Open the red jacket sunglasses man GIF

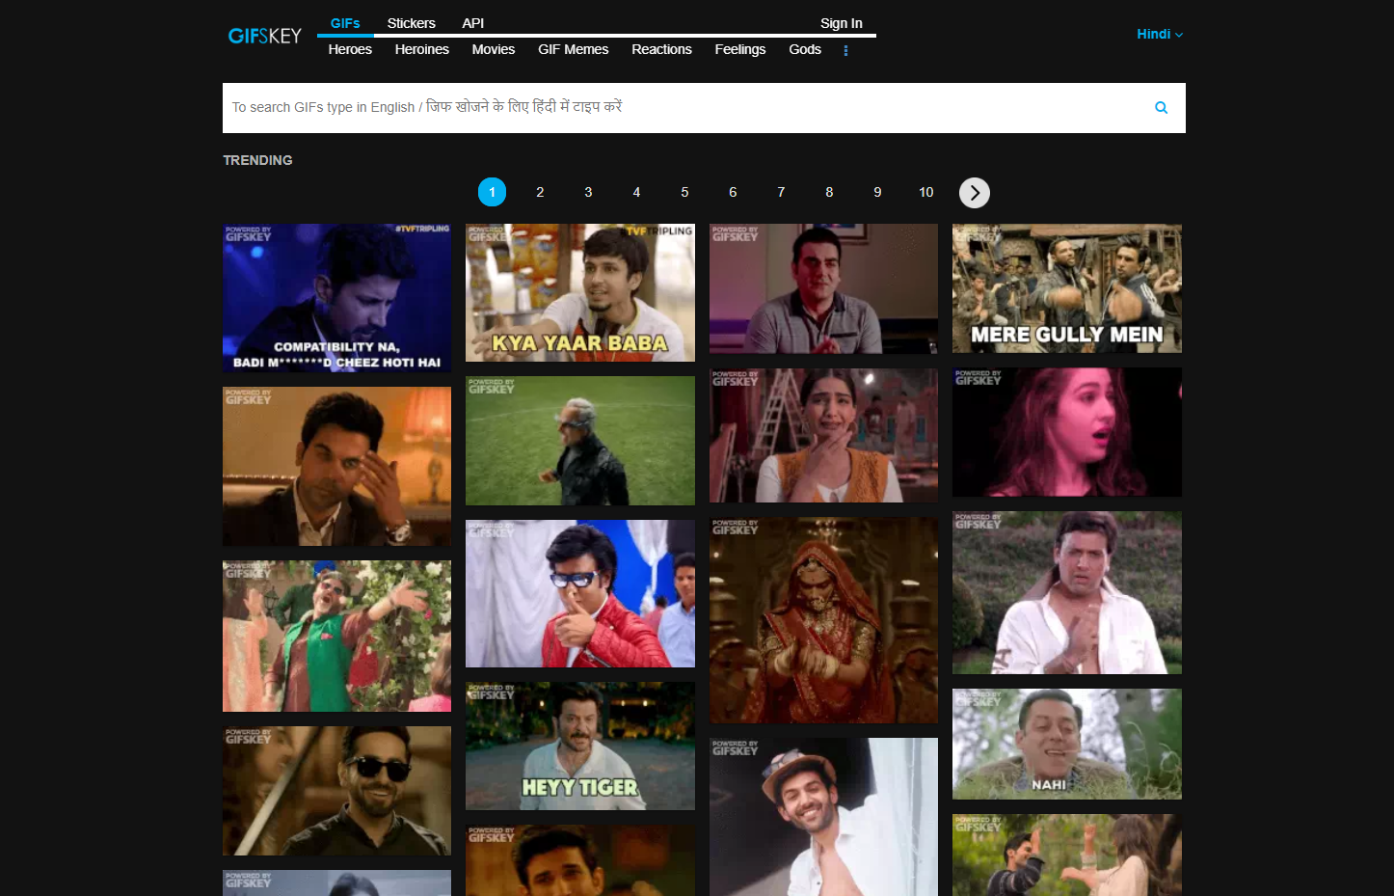[580, 594]
